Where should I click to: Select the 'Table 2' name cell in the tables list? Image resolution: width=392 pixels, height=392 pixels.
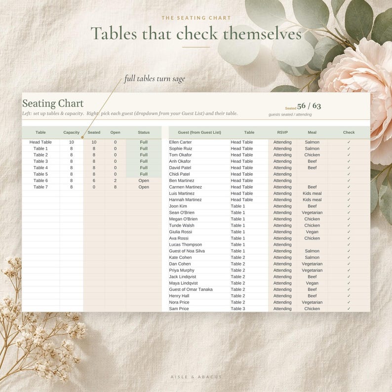40,155
